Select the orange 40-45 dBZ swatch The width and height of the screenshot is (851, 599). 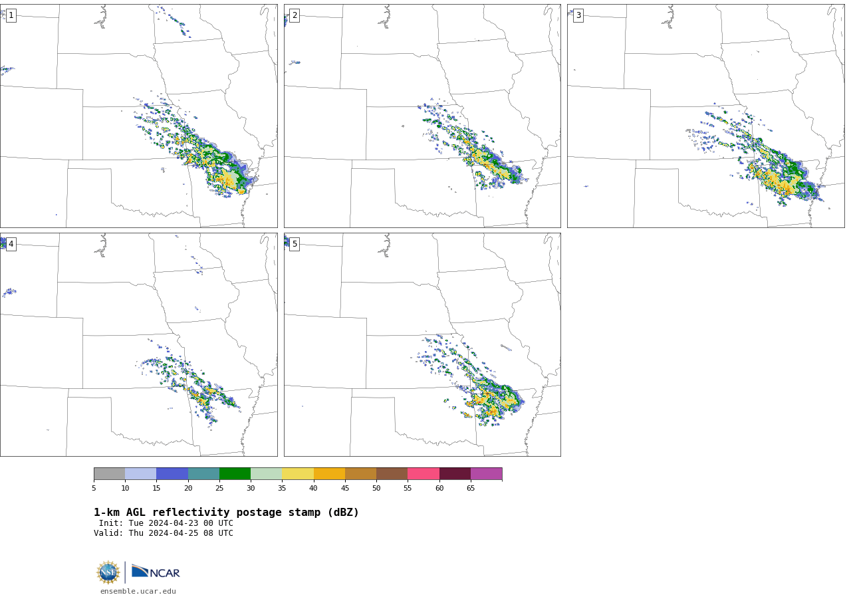[329, 474]
